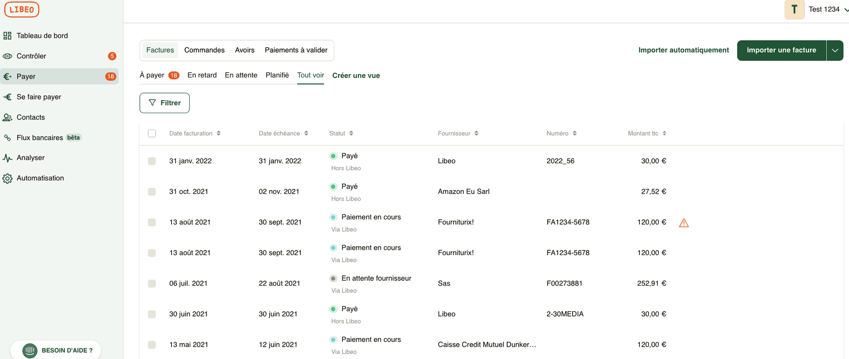The image size is (849, 359).
Task: Click Importer automatiquement link
Action: coord(684,50)
